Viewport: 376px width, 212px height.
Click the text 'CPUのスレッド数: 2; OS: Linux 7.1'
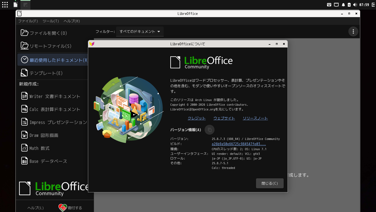(239, 149)
